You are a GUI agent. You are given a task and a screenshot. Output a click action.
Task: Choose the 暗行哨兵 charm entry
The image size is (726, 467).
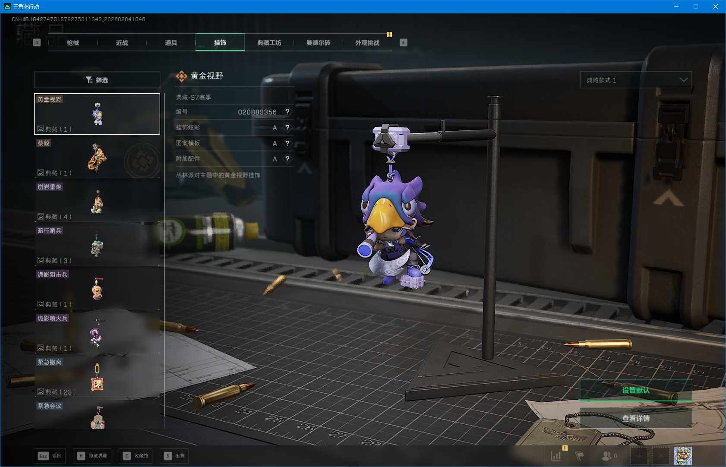[x=97, y=246]
